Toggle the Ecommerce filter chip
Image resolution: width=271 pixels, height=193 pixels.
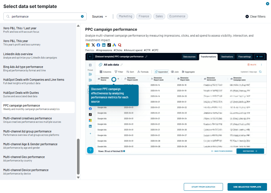177,16
